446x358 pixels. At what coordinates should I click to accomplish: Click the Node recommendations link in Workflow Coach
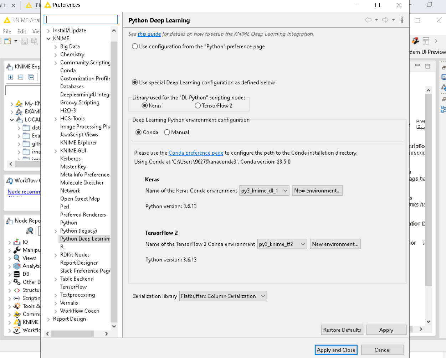(x=24, y=192)
